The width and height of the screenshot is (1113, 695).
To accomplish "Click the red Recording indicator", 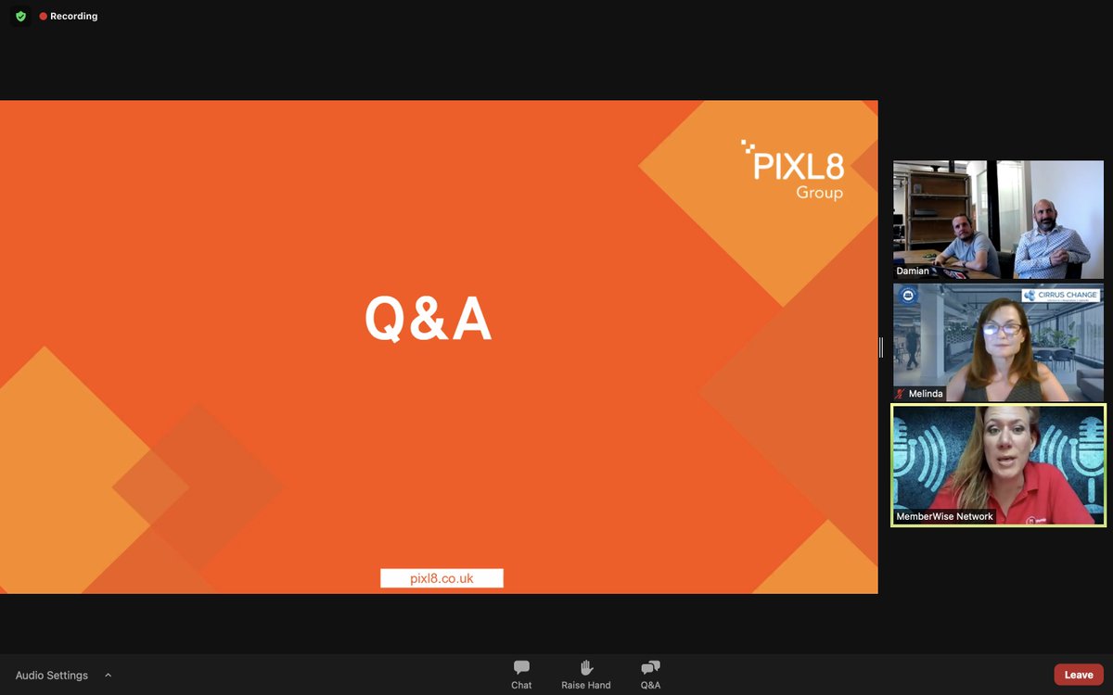I will click(69, 16).
